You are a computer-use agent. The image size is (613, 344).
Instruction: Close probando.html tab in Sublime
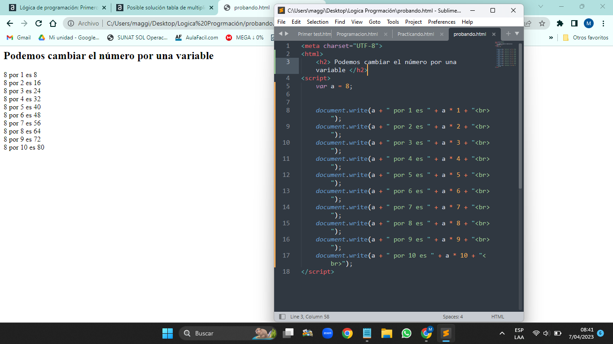point(494,34)
